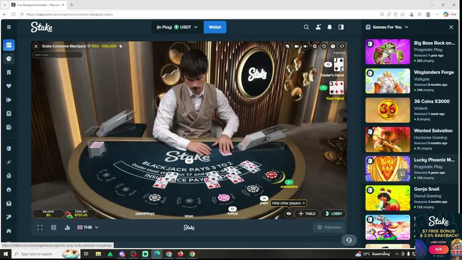The image size is (462, 260).
Task: Click the gift box icon in the sidebar
Action: pos(9,204)
